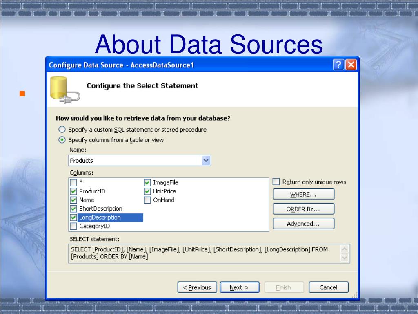
Task: Uncheck the UnitPrice column checkbox
Action: (x=147, y=191)
